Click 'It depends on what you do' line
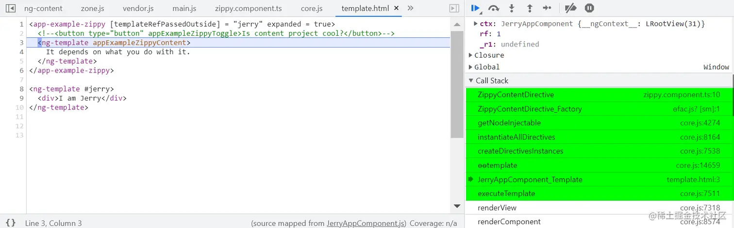 tap(118, 52)
